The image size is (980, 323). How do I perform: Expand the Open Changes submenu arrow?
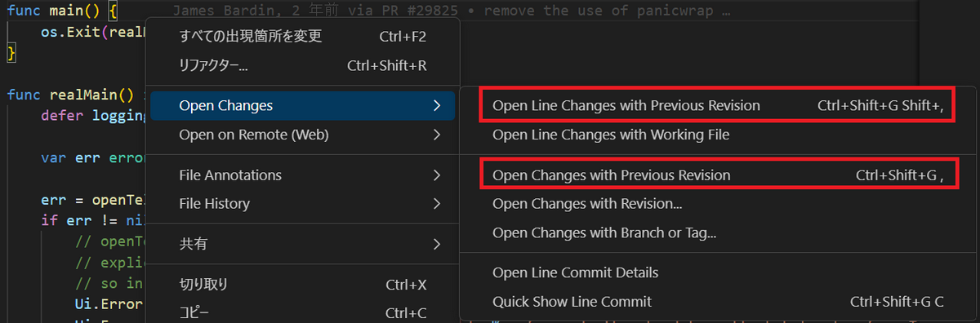click(437, 106)
